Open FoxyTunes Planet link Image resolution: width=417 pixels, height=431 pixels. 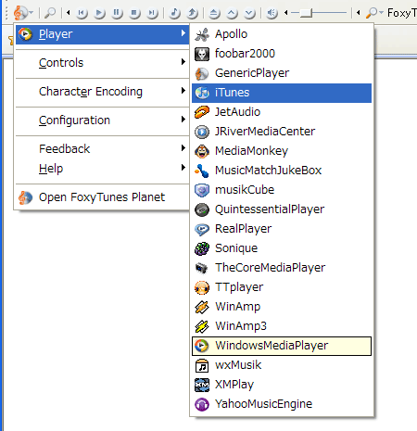pyautogui.click(x=102, y=197)
